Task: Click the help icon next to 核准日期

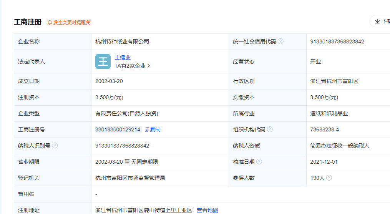Action: (259, 162)
